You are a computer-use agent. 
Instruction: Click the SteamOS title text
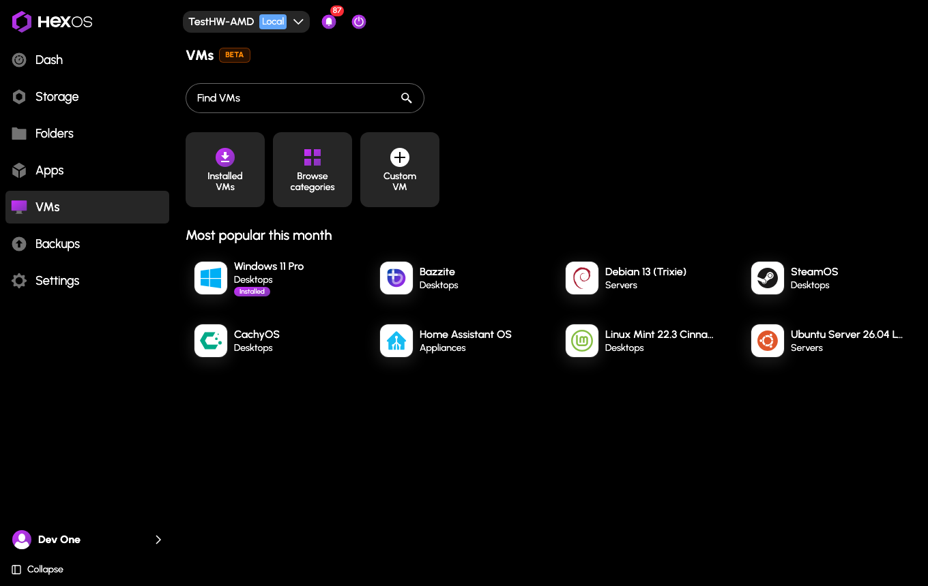(814, 272)
